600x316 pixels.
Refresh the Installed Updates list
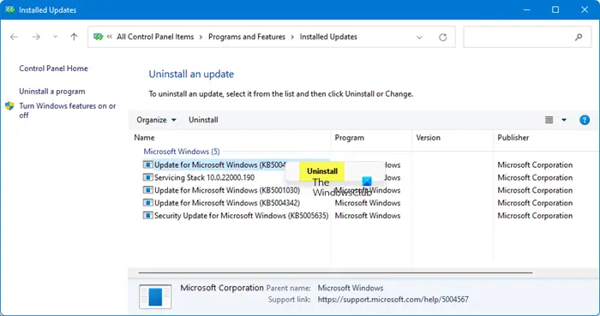pyautogui.click(x=443, y=37)
